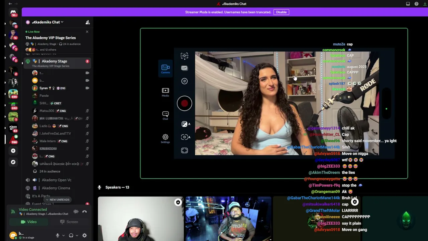Viewport: 428px width, 241px height.
Task: Open the Discover servers compass icon
Action: (13, 162)
